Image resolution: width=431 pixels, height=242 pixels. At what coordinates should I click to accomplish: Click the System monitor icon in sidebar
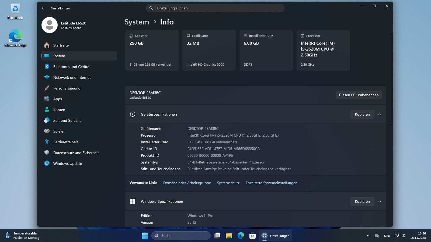[x=47, y=56]
